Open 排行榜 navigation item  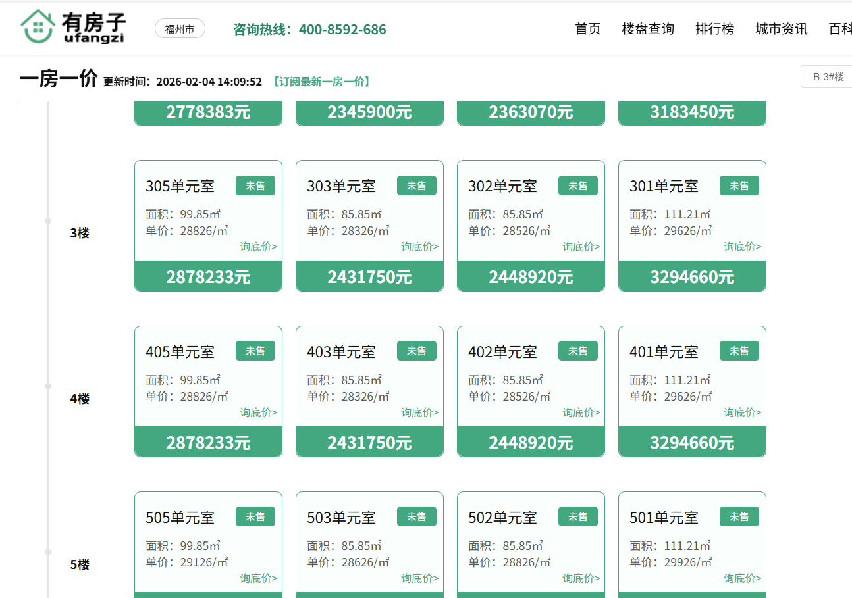coord(714,29)
